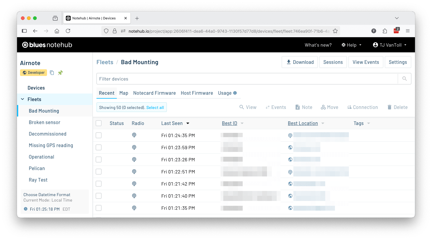Sort by the Last Seen column arrow
The height and width of the screenshot is (240, 432).
(x=188, y=123)
